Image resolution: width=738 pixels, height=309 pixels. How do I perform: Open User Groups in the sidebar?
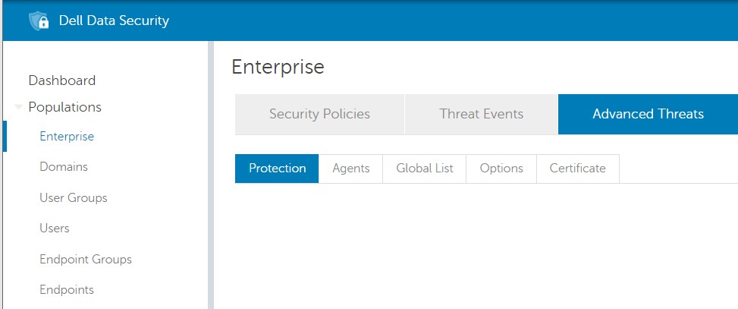[x=74, y=197]
